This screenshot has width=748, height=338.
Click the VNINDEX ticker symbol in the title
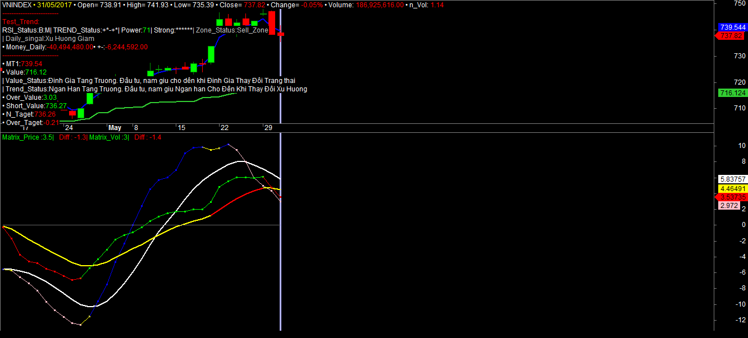coord(17,4)
